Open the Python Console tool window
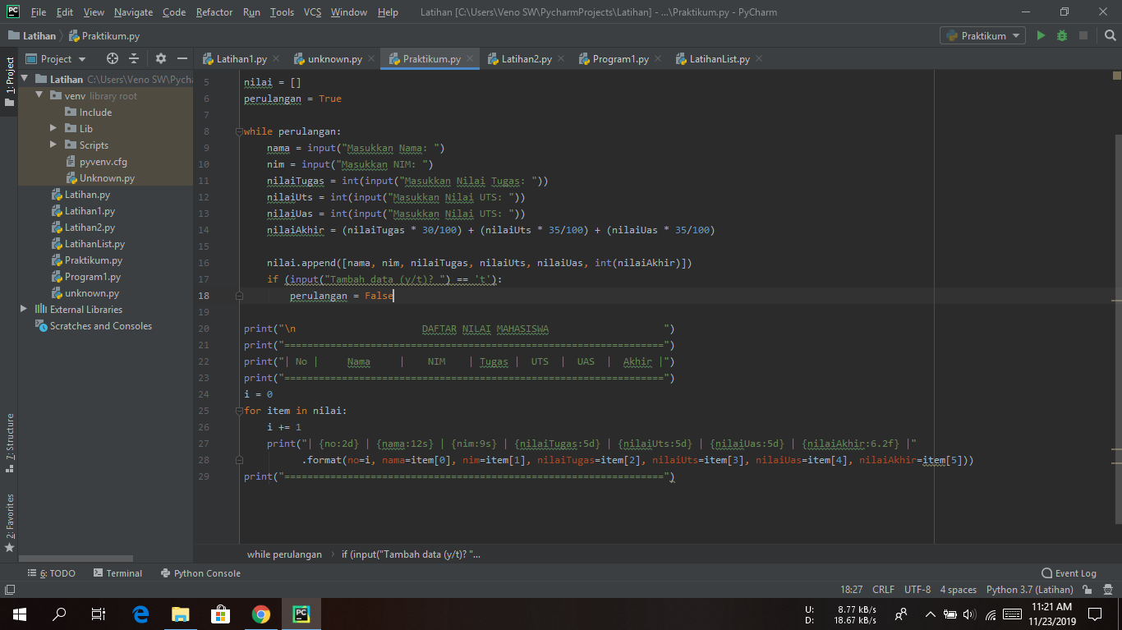 [200, 573]
